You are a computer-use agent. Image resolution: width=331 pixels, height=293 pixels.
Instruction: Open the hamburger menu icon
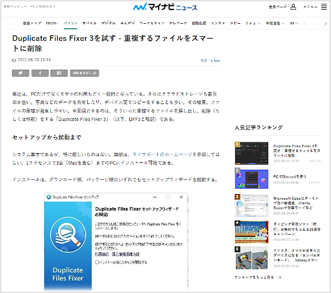[324, 7]
